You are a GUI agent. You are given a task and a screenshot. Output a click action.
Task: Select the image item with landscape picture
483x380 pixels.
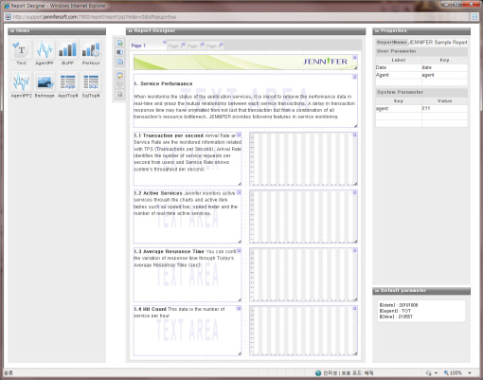tap(45, 81)
